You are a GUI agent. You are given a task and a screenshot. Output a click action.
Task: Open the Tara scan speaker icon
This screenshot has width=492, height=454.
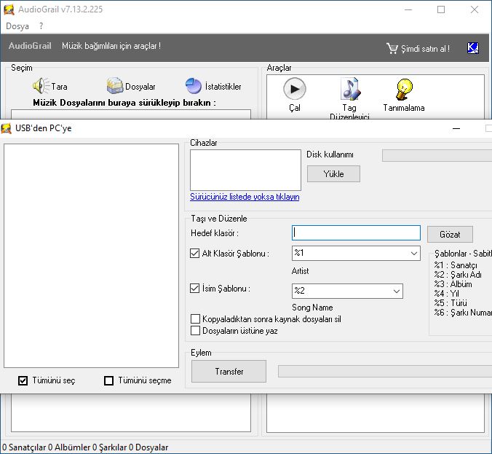click(x=41, y=85)
